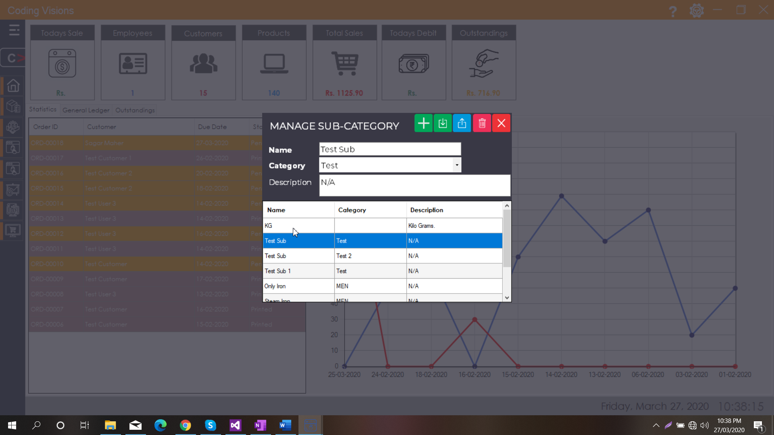Open Google Chrome from the taskbar
This screenshot has width=774, height=435.
click(x=186, y=425)
